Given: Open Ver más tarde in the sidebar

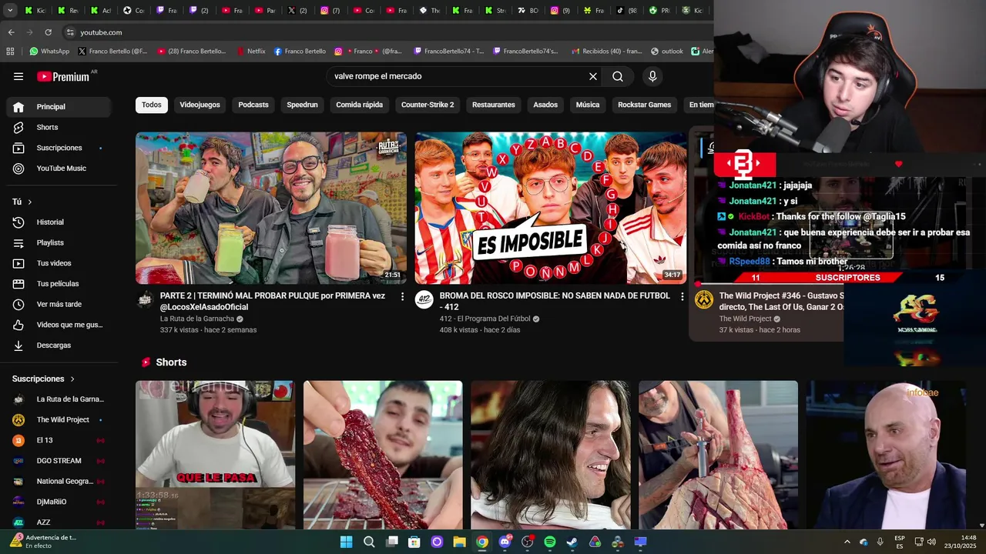Looking at the screenshot, I should pyautogui.click(x=59, y=304).
